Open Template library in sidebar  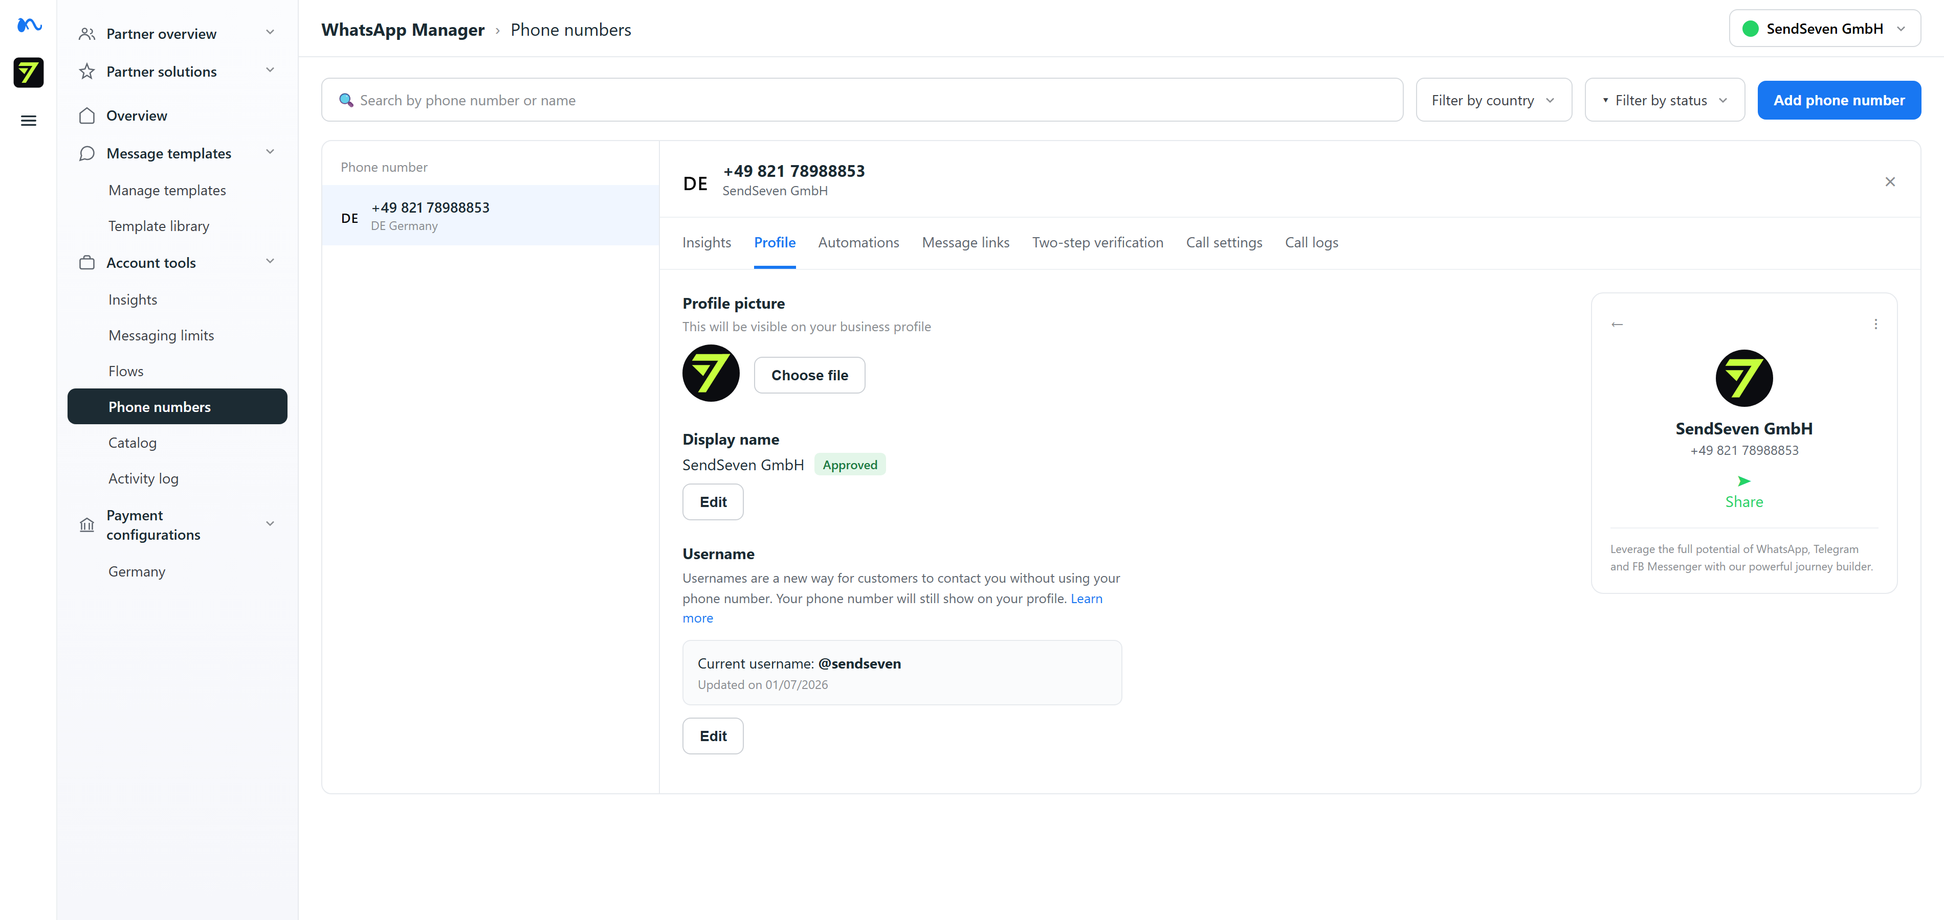(x=159, y=225)
